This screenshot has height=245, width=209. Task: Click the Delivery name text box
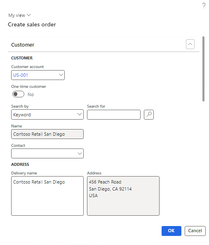47,196
